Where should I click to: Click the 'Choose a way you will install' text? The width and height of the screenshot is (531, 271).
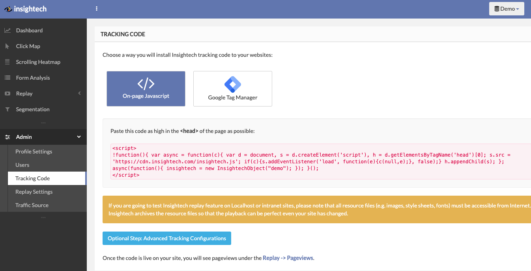click(187, 55)
